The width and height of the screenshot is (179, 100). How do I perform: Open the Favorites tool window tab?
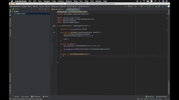pyautogui.click(x=10, y=77)
